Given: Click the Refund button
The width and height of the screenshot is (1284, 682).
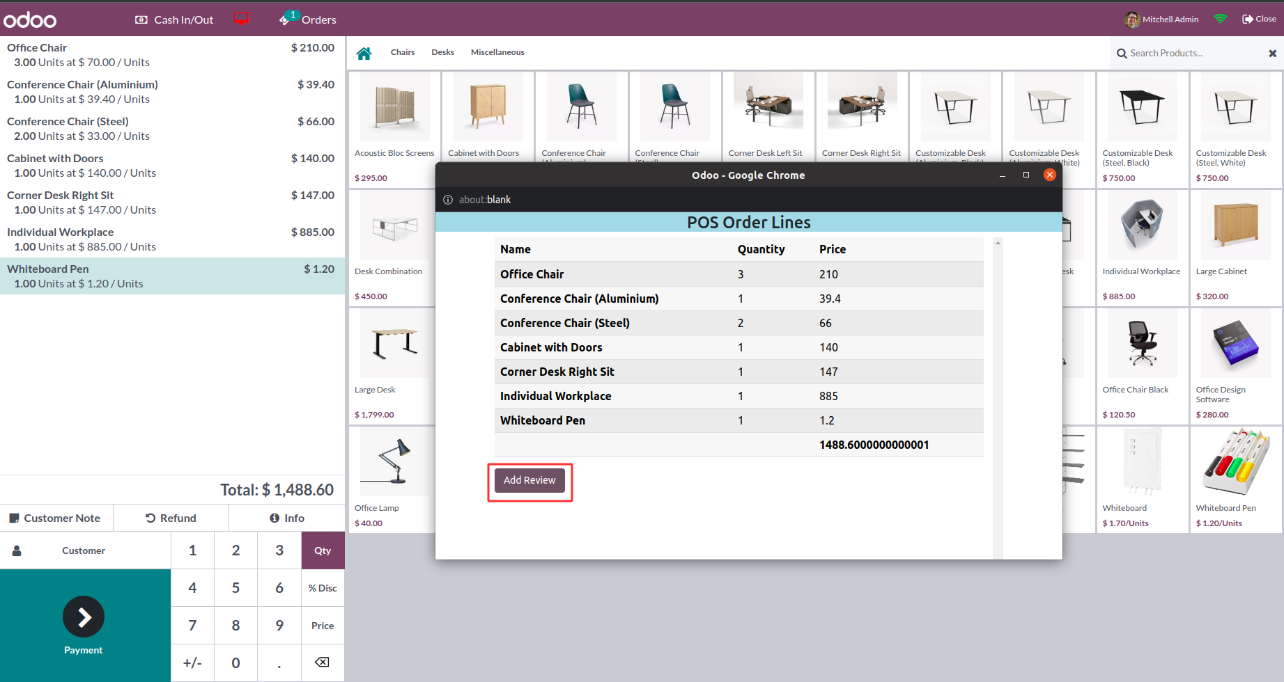Looking at the screenshot, I should [171, 518].
